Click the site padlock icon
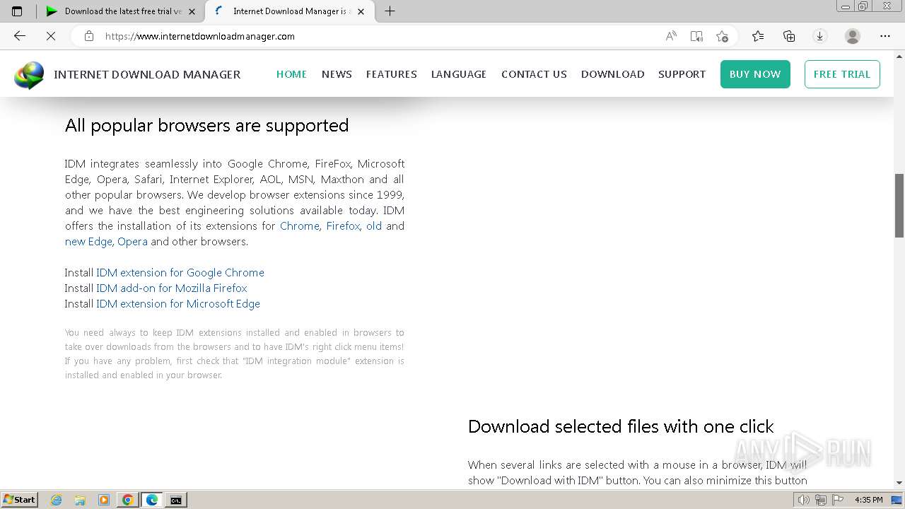905x509 pixels. tap(89, 36)
